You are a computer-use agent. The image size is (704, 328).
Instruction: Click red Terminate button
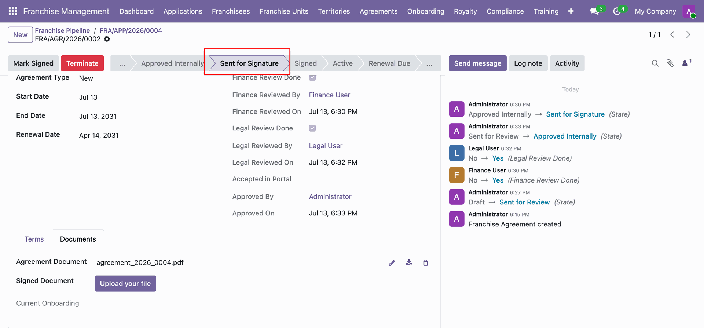[x=82, y=63]
